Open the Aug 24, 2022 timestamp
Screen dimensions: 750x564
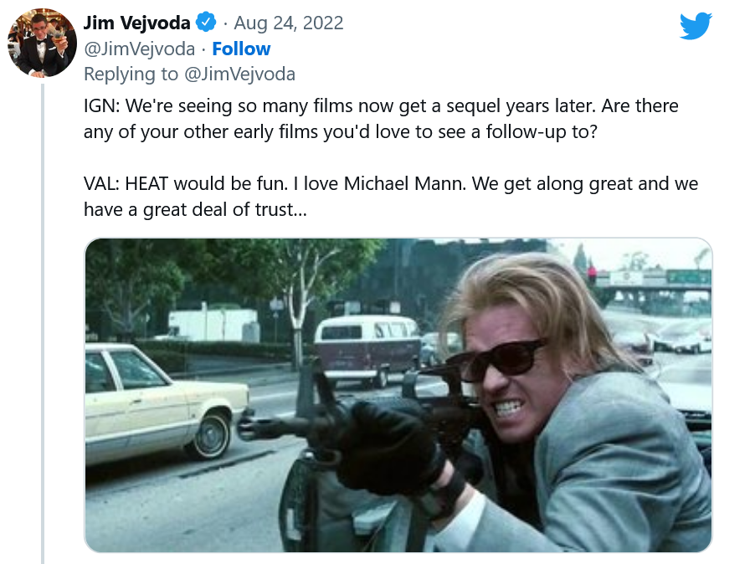[x=289, y=23]
